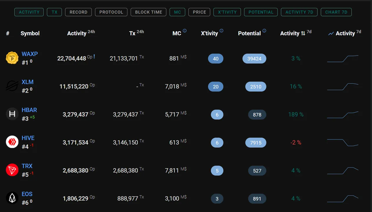Click the XLM Stellar logo icon
Viewport: 372px width, 212px height.
pos(12,86)
